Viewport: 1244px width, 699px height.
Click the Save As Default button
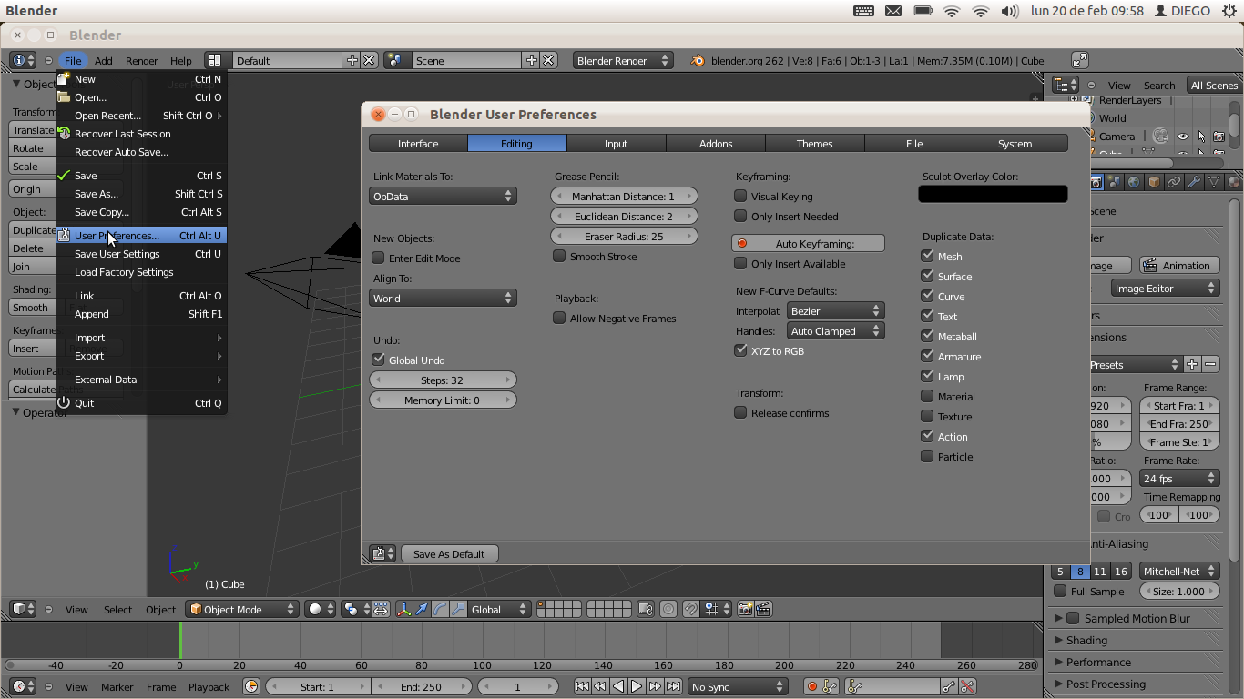(x=449, y=553)
